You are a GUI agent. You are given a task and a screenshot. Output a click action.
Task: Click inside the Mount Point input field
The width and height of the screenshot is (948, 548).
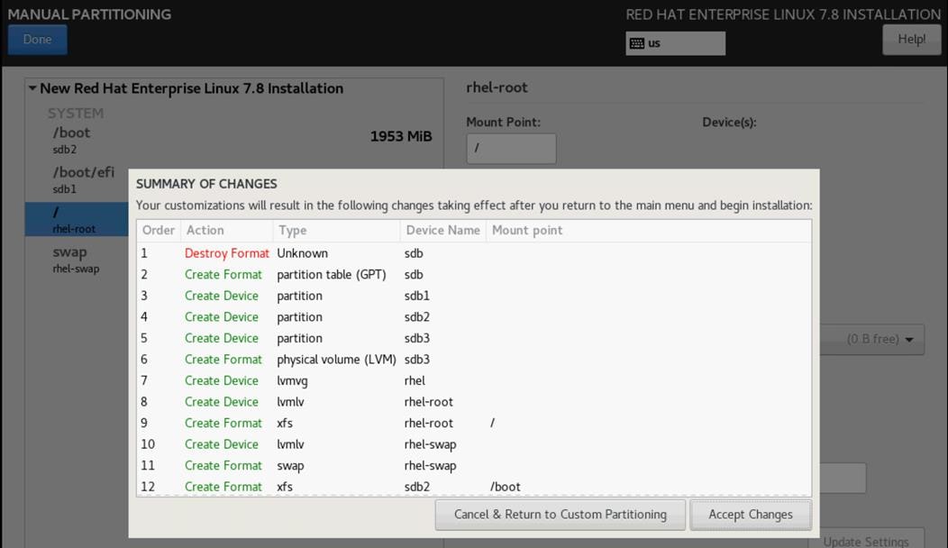coord(511,148)
